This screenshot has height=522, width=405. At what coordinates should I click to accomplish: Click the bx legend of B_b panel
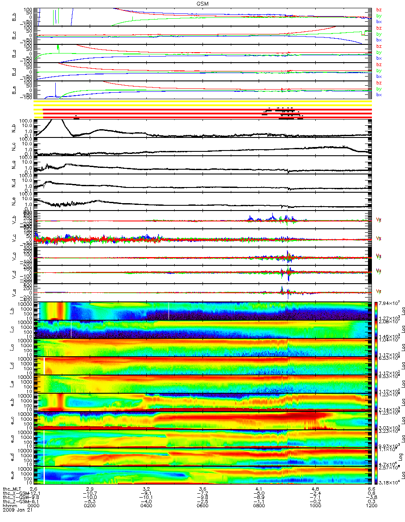pyautogui.click(x=379, y=21)
